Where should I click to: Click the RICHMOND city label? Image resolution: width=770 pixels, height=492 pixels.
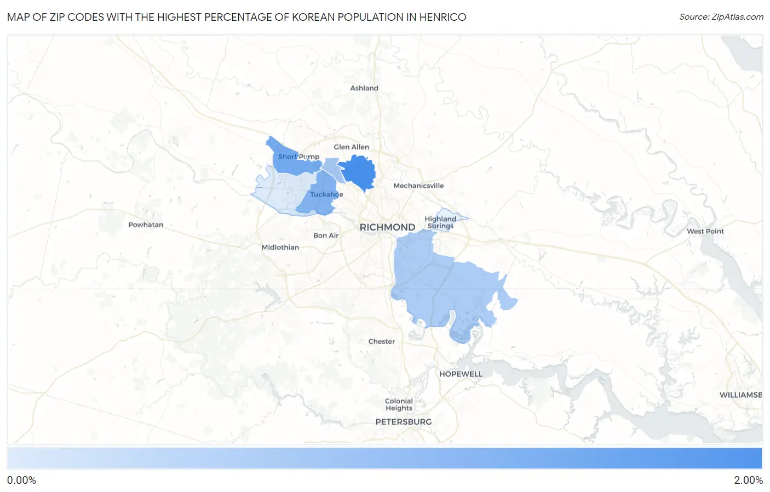(387, 227)
